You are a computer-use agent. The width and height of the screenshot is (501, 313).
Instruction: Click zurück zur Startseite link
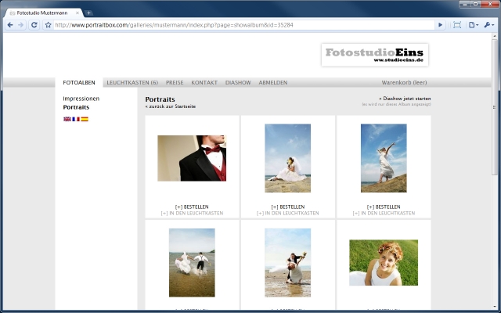[171, 106]
